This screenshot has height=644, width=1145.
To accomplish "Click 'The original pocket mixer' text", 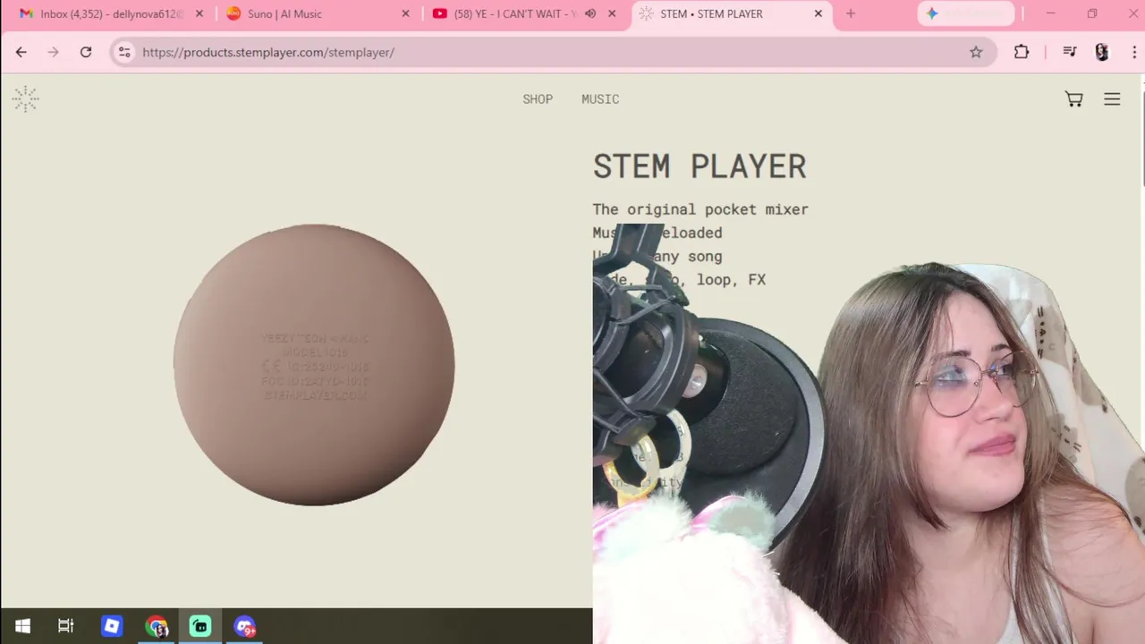I will (x=700, y=209).
